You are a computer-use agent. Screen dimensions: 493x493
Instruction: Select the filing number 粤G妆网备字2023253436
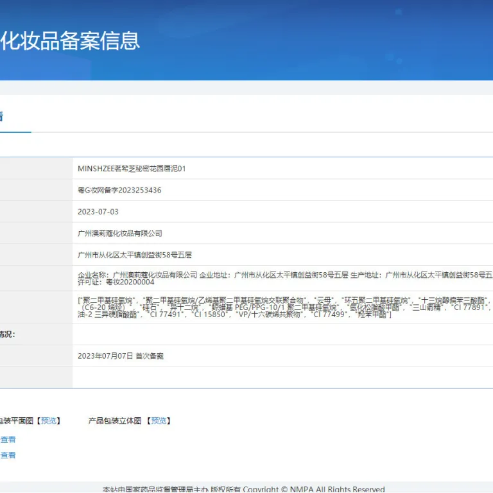(x=119, y=190)
